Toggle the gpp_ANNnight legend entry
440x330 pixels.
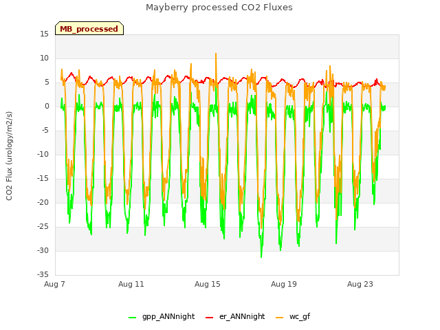point(162,316)
